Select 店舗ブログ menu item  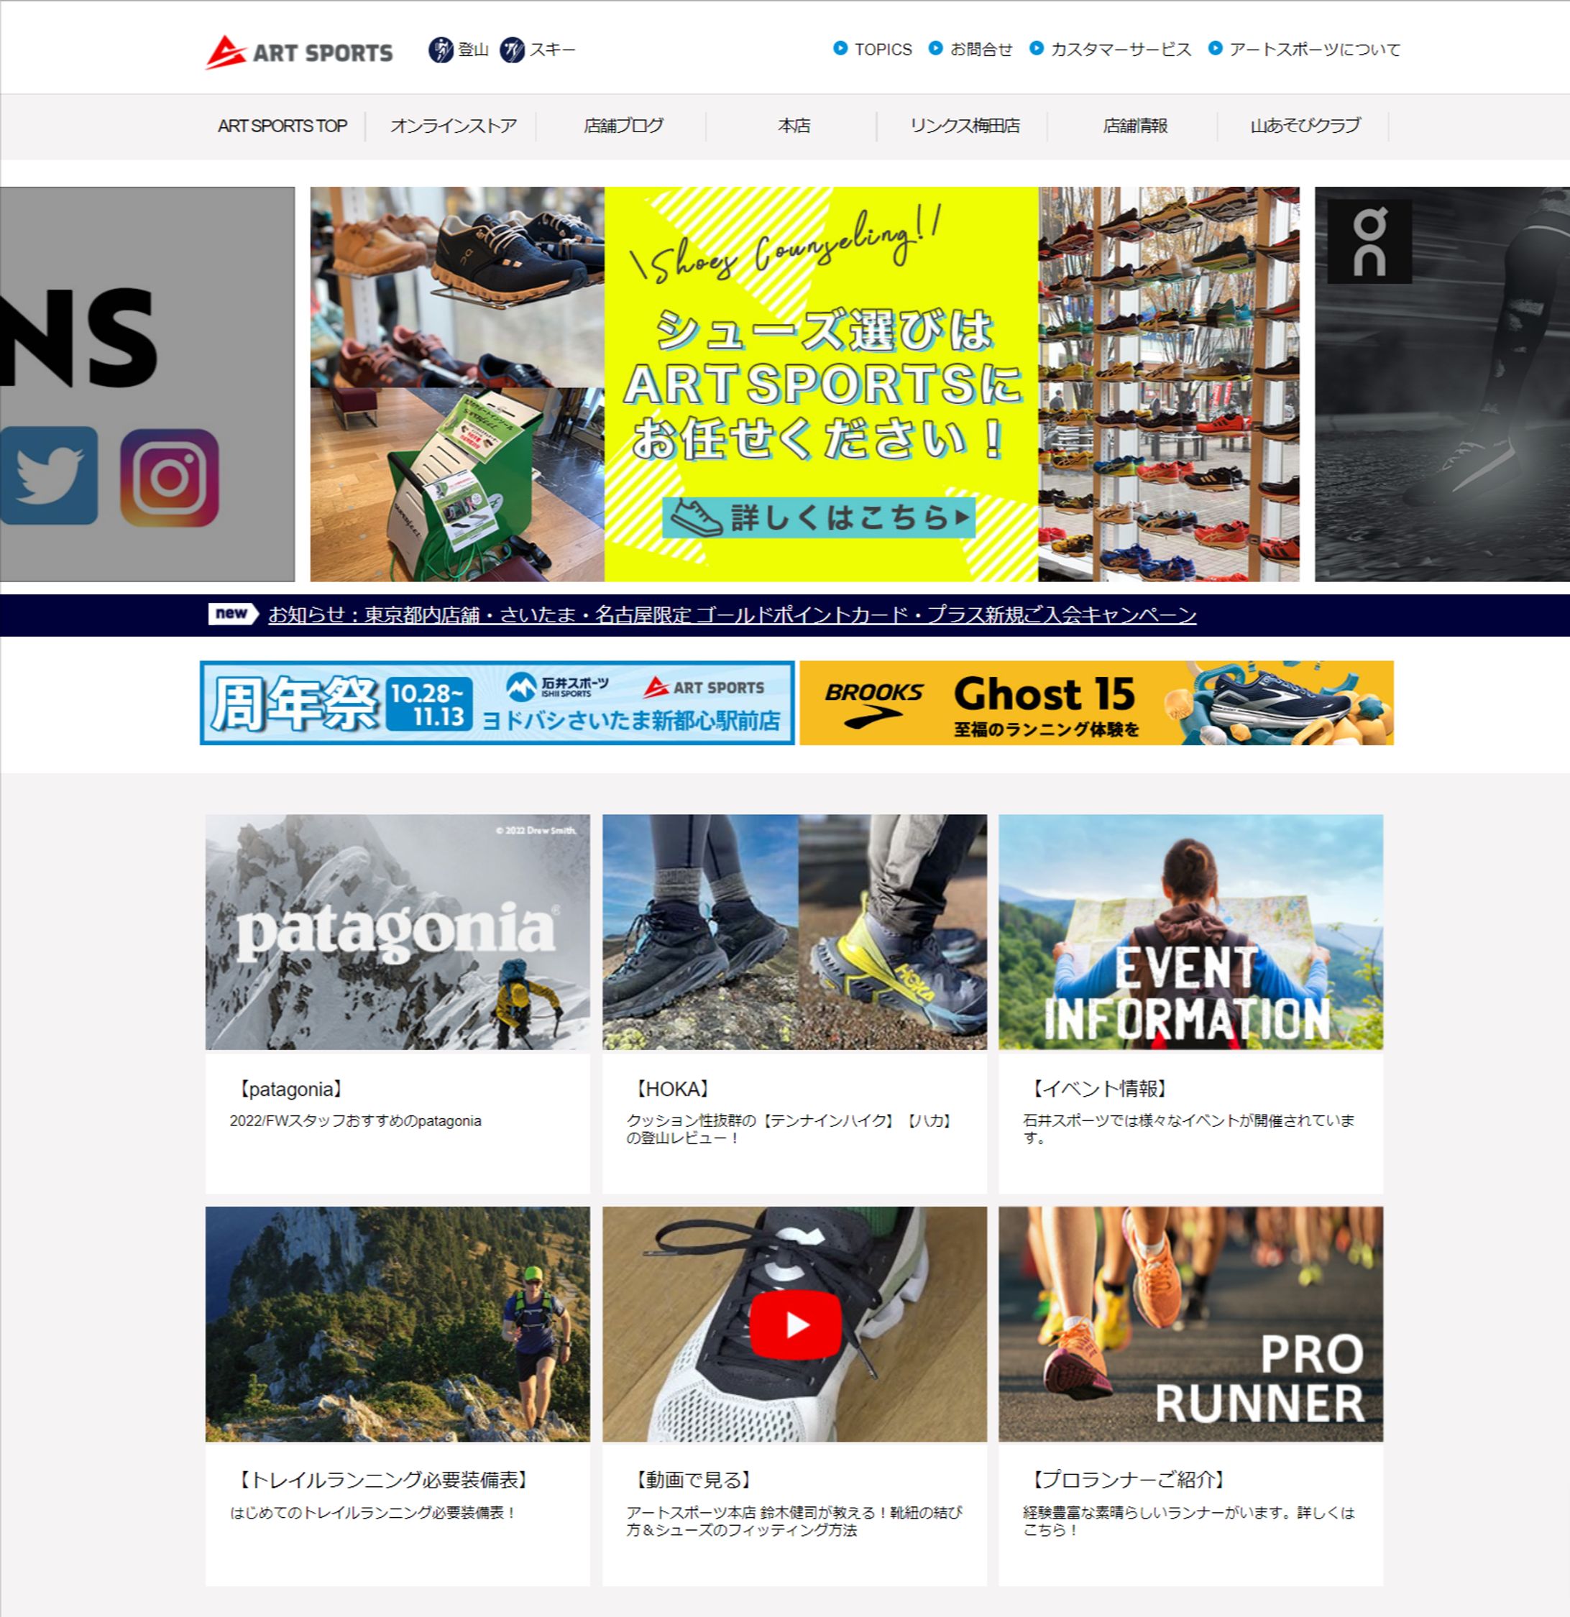(x=623, y=126)
